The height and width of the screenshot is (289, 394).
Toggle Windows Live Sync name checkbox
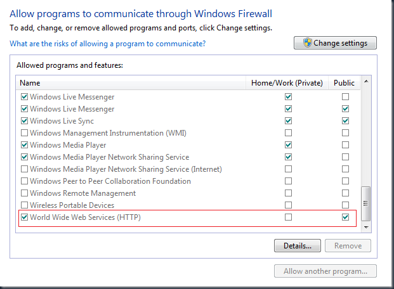[x=25, y=121]
